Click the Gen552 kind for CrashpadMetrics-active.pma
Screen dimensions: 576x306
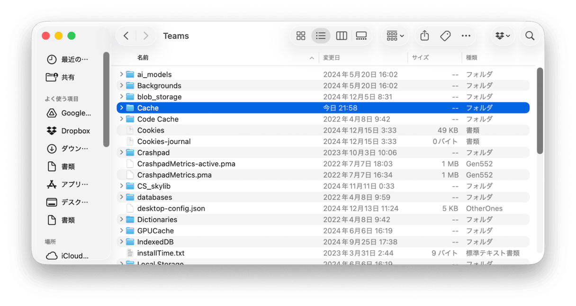tap(479, 164)
